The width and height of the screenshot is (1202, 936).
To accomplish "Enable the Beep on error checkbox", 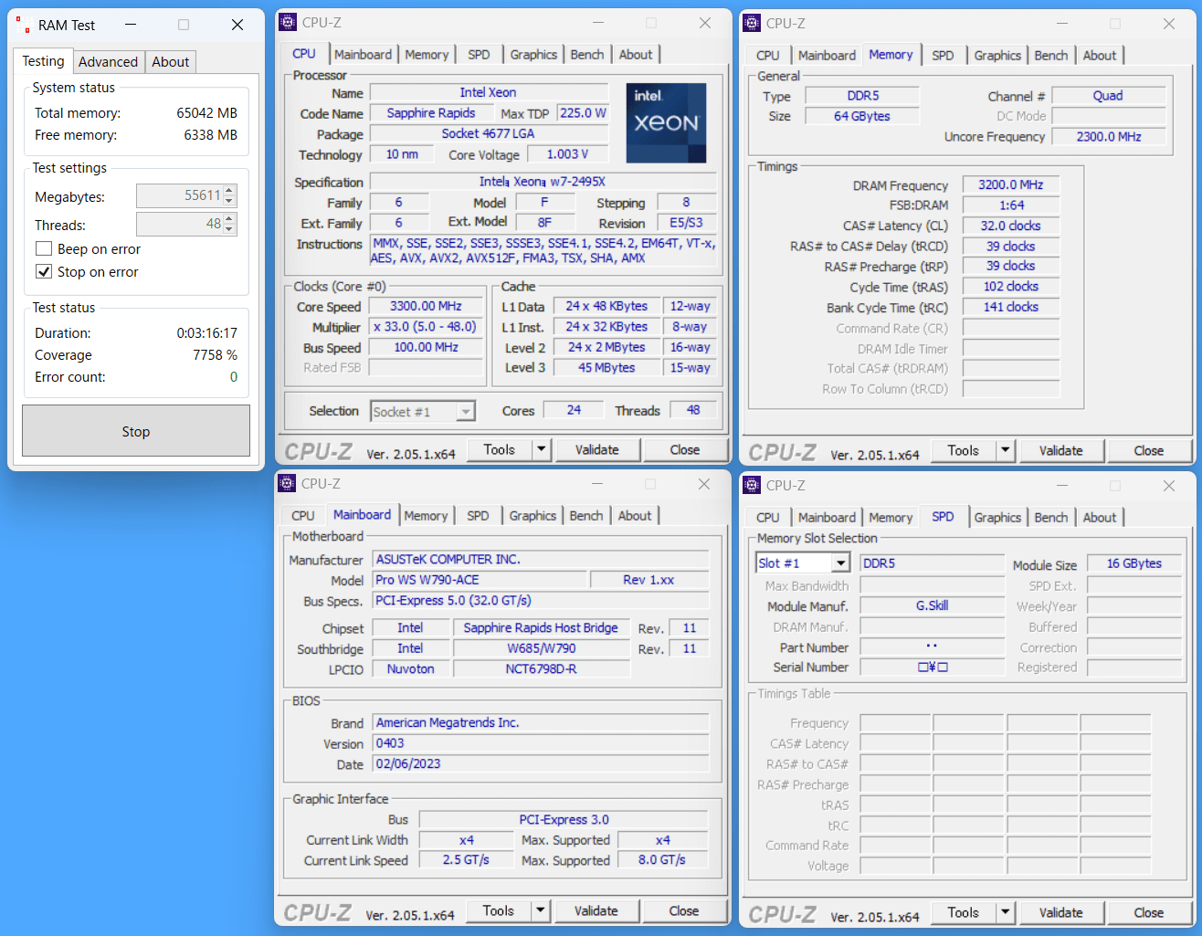I will [x=43, y=249].
